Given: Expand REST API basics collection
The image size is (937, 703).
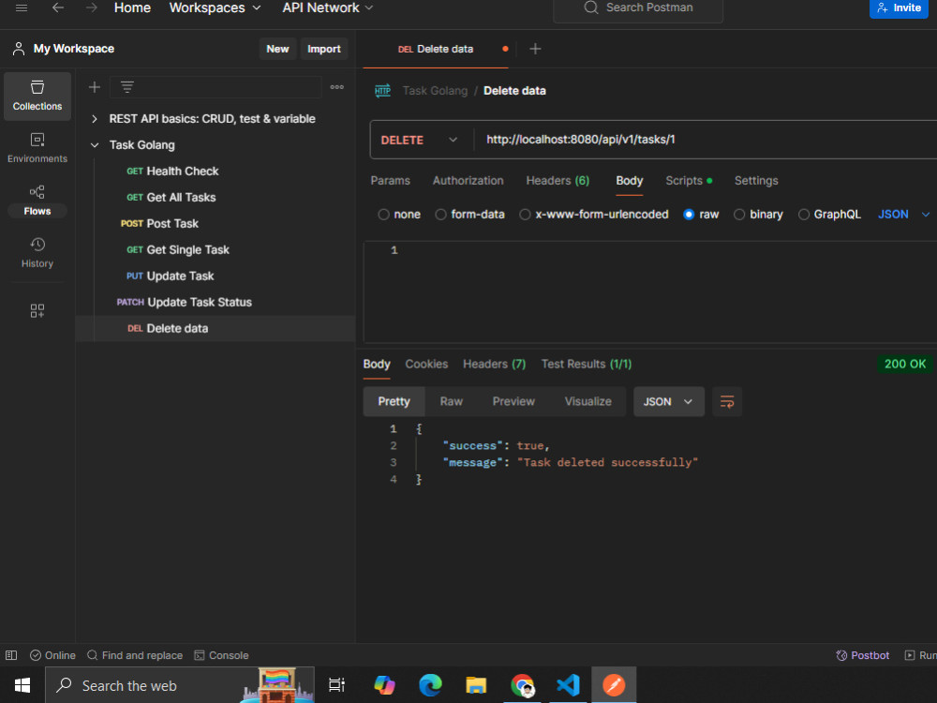Looking at the screenshot, I should (95, 119).
